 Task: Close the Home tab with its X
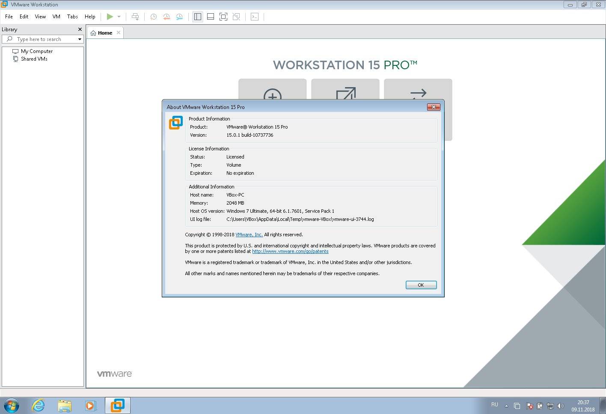coord(119,32)
